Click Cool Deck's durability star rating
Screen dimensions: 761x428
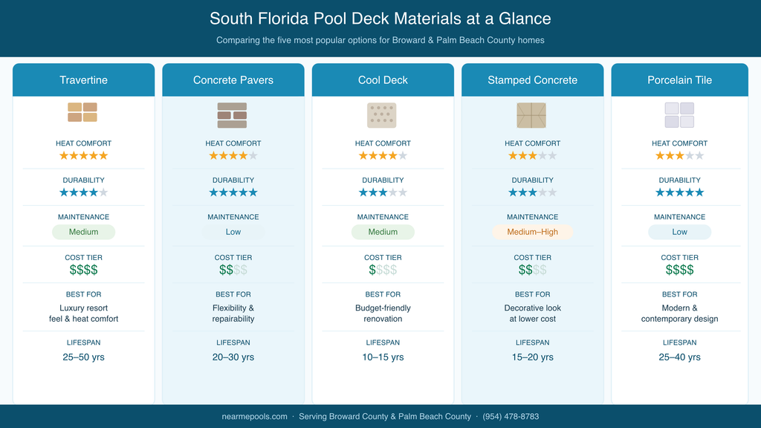click(x=383, y=192)
